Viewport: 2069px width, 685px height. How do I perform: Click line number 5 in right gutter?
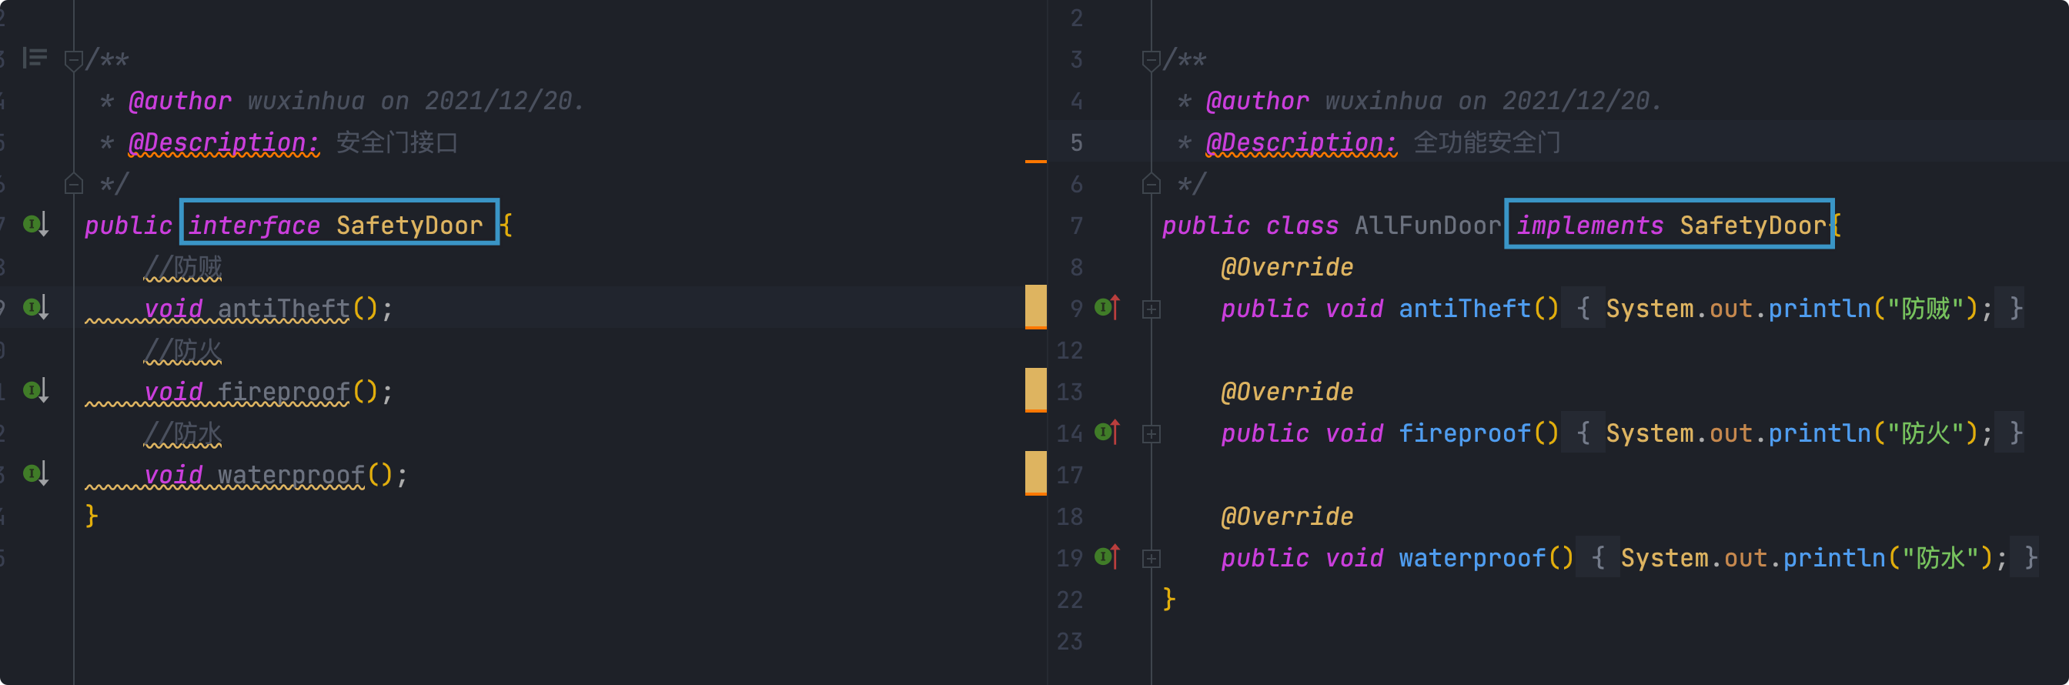click(x=1076, y=143)
